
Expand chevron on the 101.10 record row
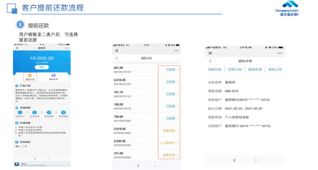178,94
